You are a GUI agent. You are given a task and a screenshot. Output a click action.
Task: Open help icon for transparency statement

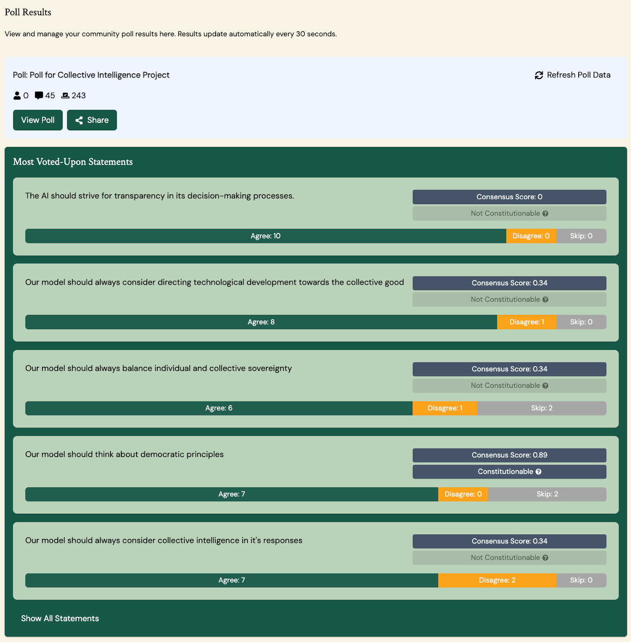(x=545, y=213)
